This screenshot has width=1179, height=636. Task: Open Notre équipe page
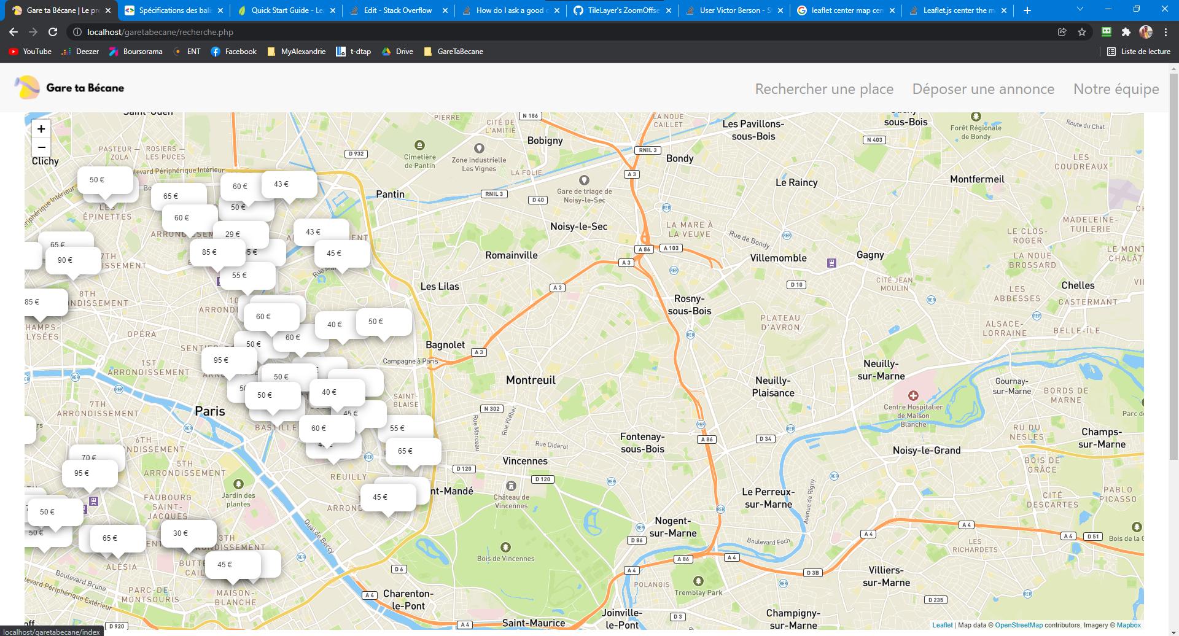point(1116,89)
